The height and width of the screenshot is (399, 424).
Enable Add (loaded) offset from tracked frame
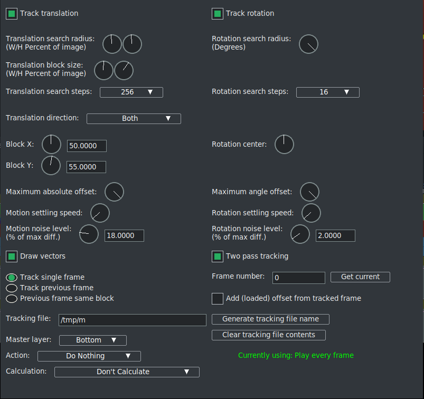[218, 299]
